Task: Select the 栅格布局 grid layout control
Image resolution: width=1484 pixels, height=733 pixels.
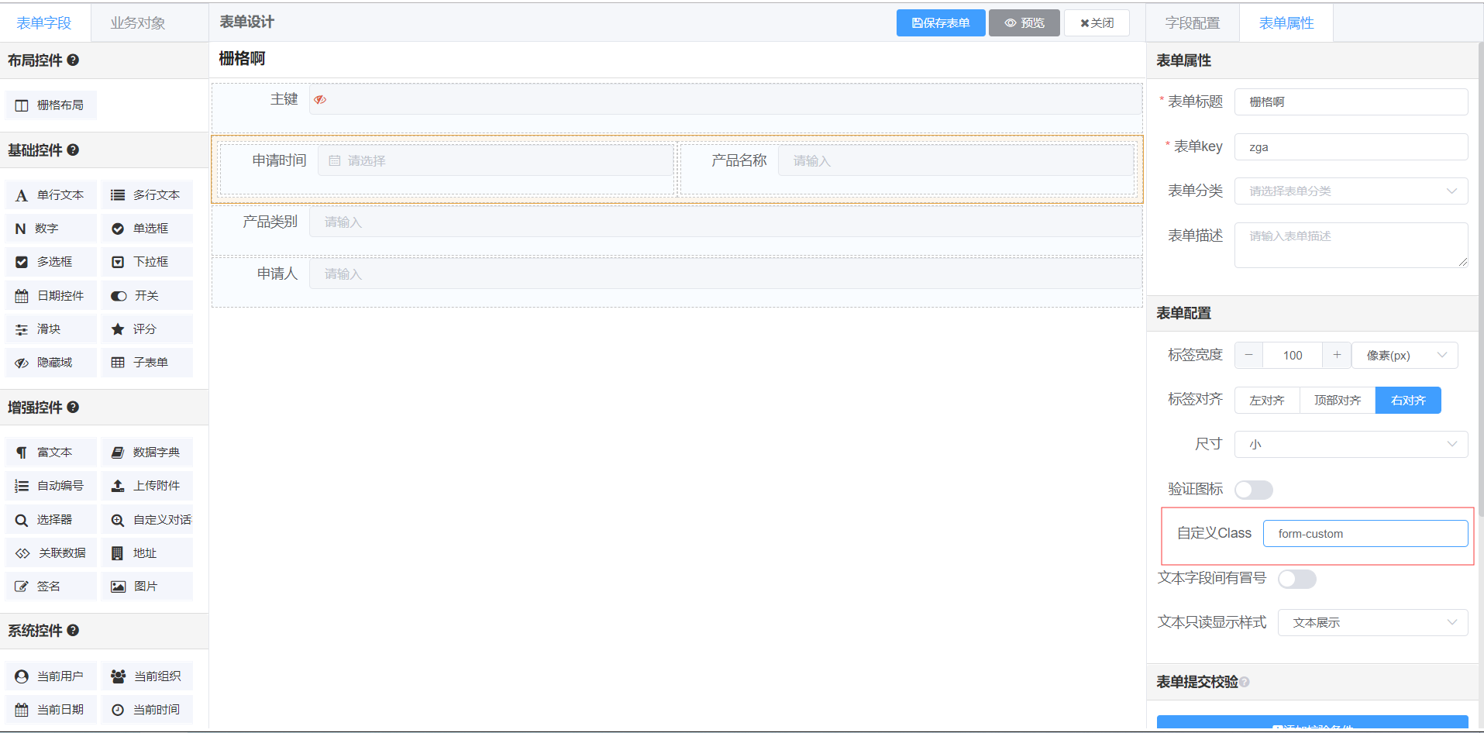Action: 50,105
